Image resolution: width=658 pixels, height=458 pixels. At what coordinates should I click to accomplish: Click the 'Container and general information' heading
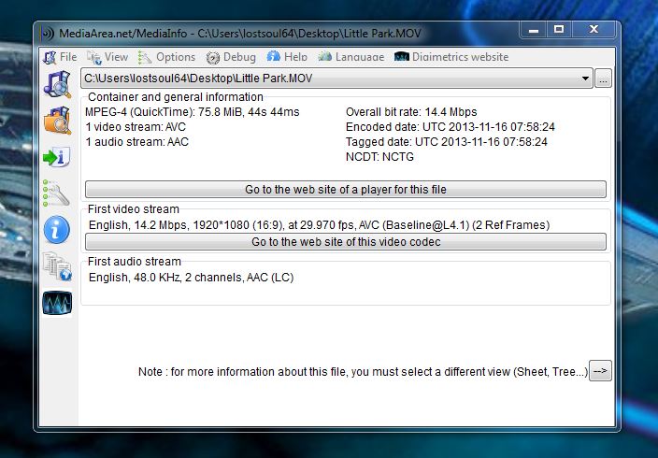pos(176,97)
